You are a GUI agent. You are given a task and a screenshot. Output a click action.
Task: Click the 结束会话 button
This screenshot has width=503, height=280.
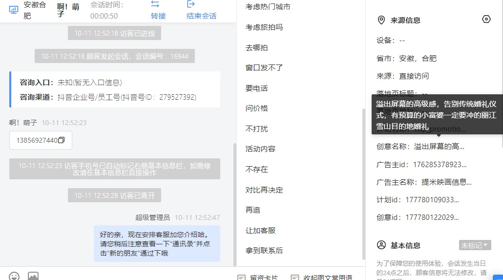(202, 16)
